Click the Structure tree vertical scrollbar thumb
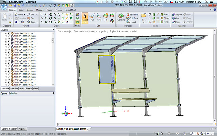Viewport: 217px width, 136px height. (x=53, y=40)
